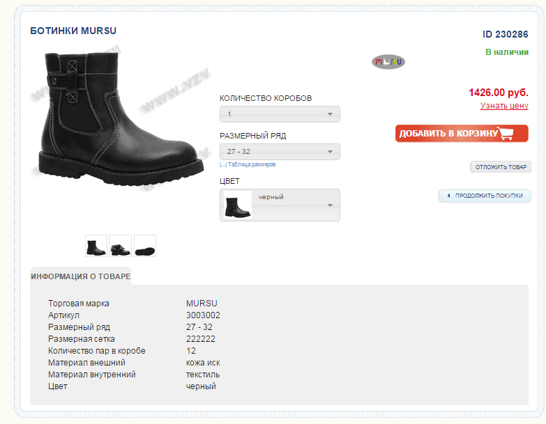Click the В наличии stock status
Screen dimensions: 546x424
point(507,52)
